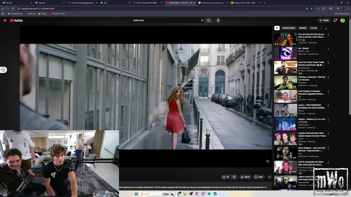Open options for 'Ice - slowed' video
351x197 pixels.
pyautogui.click(x=328, y=49)
